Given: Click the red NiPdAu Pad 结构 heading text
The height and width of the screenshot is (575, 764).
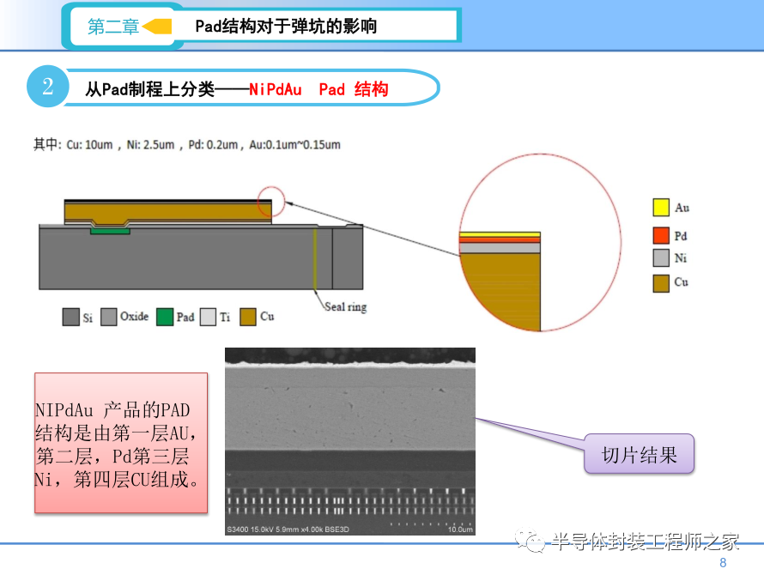Looking at the screenshot, I should point(318,89).
